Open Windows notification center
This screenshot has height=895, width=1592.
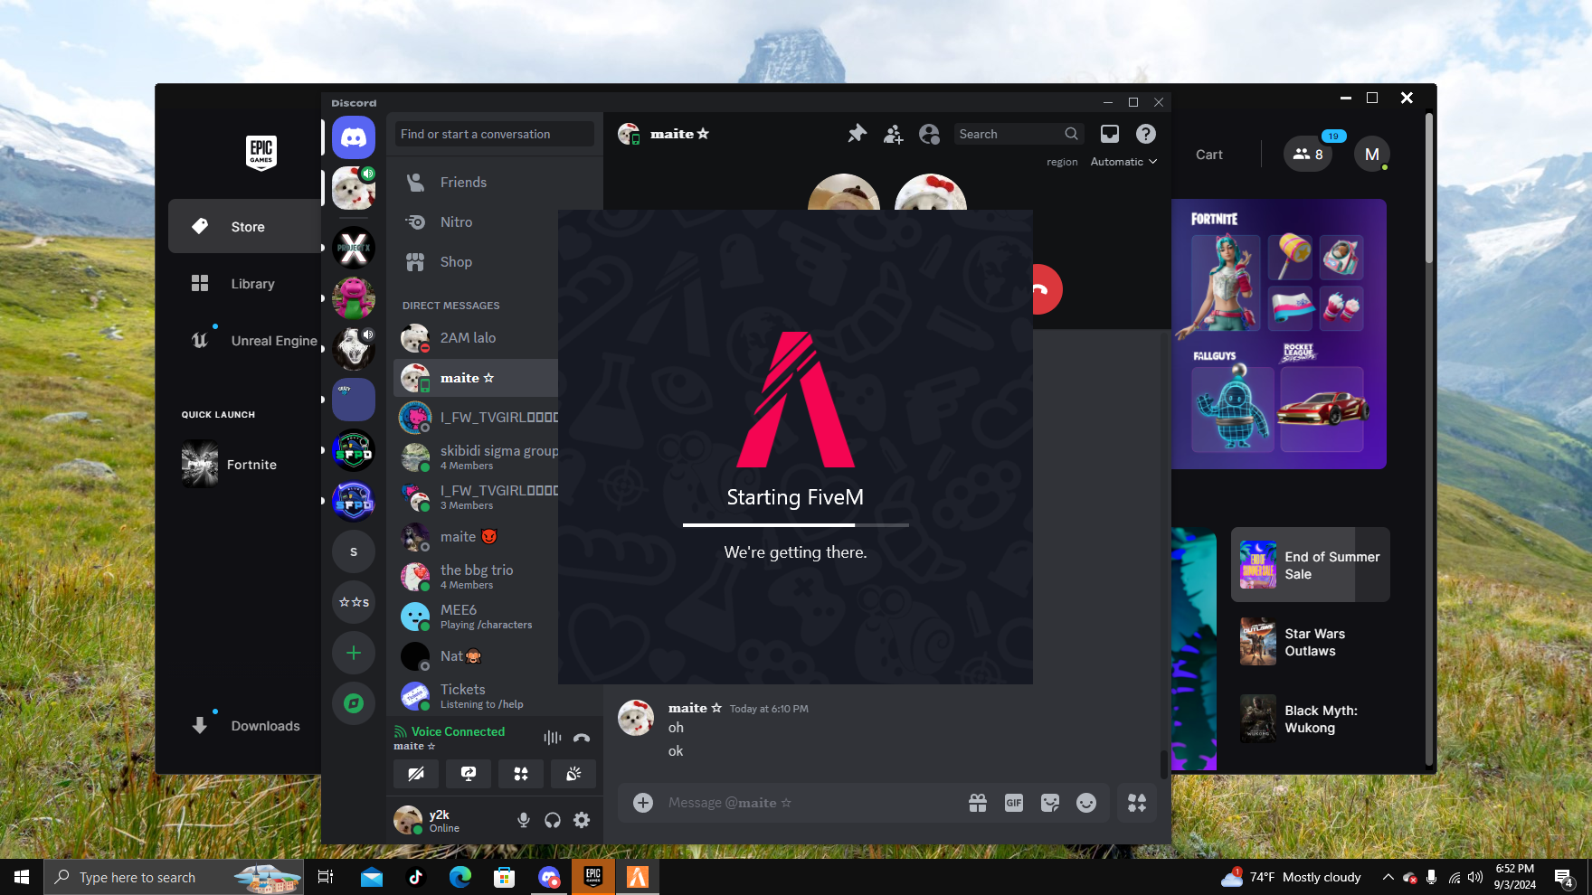1565,877
